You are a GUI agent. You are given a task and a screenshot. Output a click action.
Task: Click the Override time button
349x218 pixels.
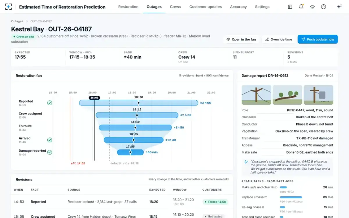[x=279, y=39]
